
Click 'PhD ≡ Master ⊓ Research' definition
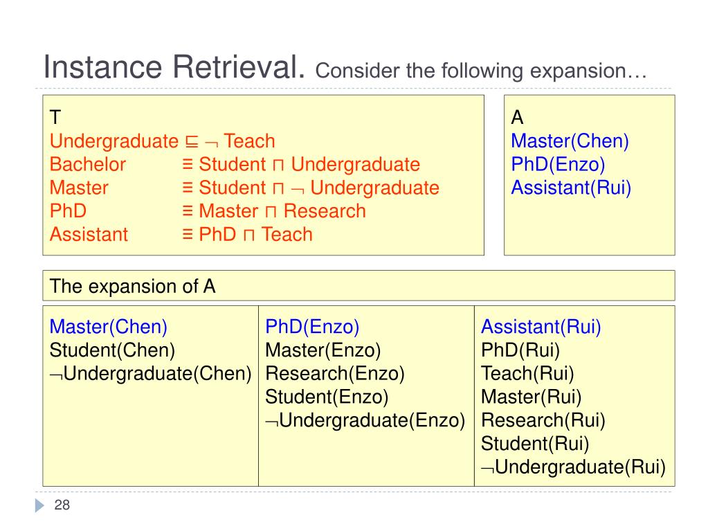click(x=208, y=211)
